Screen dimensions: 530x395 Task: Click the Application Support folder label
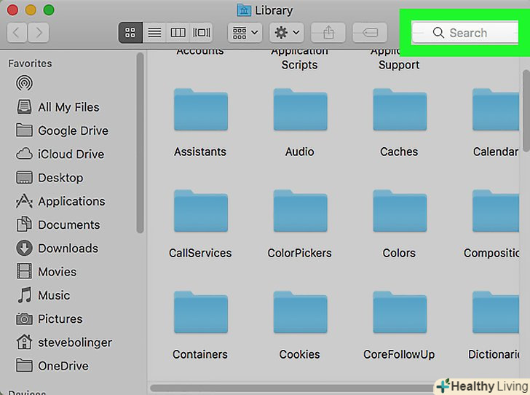(399, 64)
